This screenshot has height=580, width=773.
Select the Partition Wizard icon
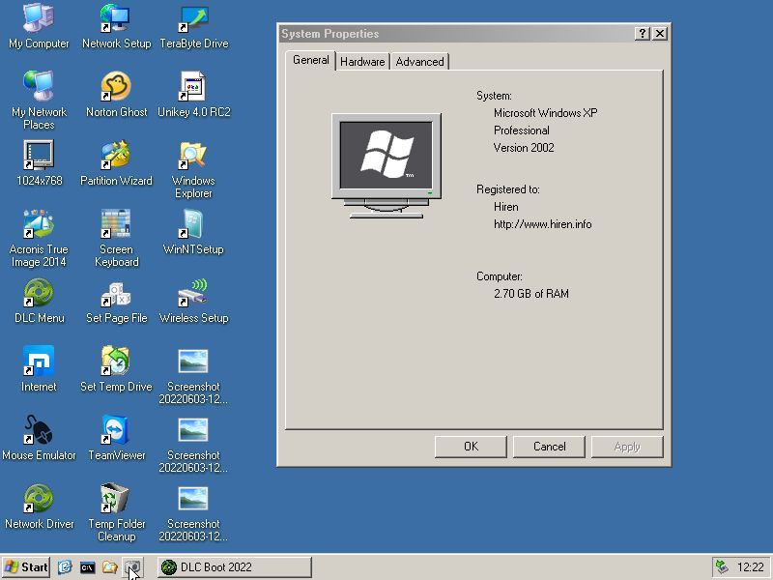[116, 163]
